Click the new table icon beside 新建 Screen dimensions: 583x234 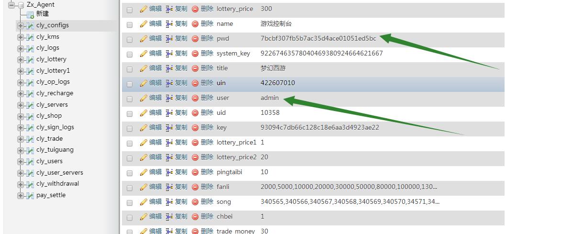30,14
